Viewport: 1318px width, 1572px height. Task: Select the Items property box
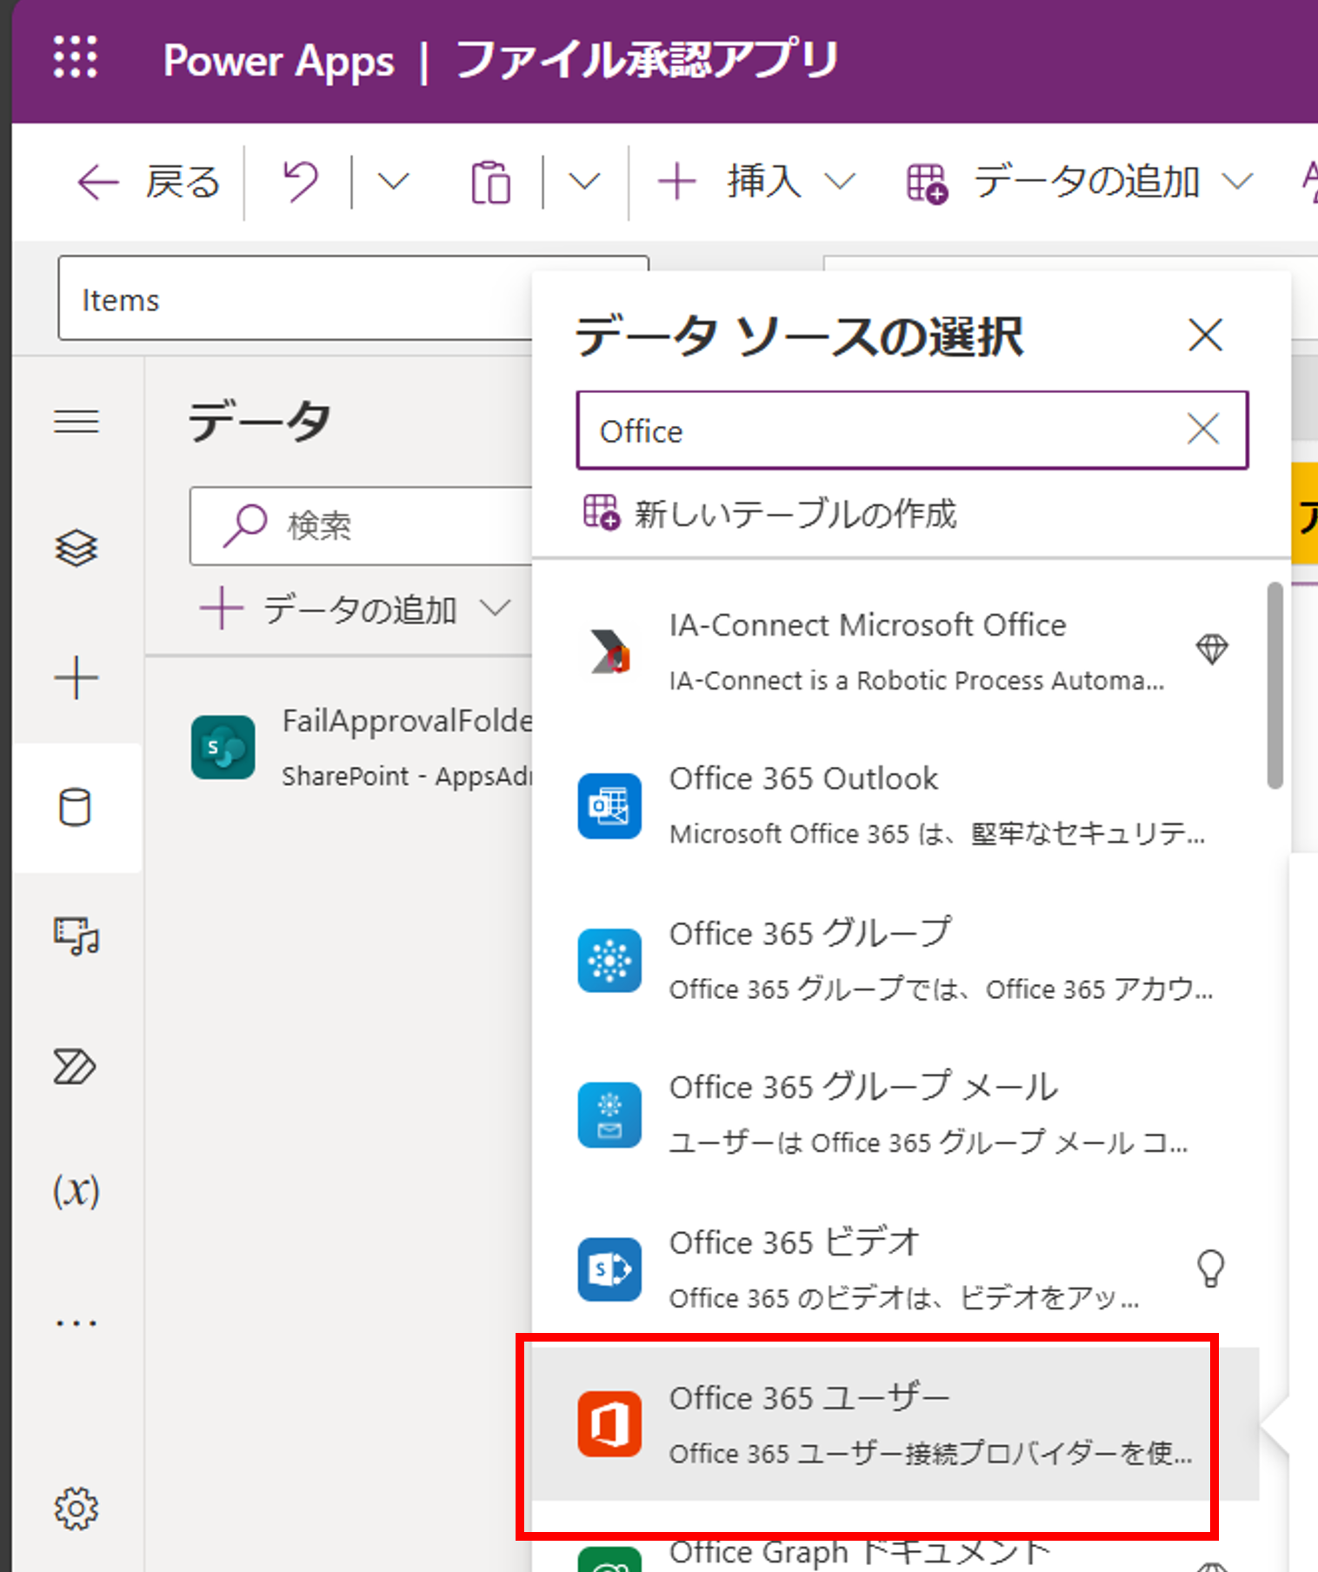296,299
